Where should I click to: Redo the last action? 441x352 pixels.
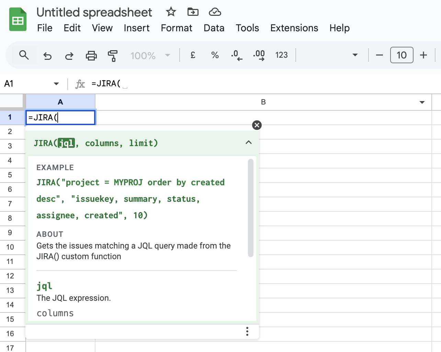(x=69, y=55)
